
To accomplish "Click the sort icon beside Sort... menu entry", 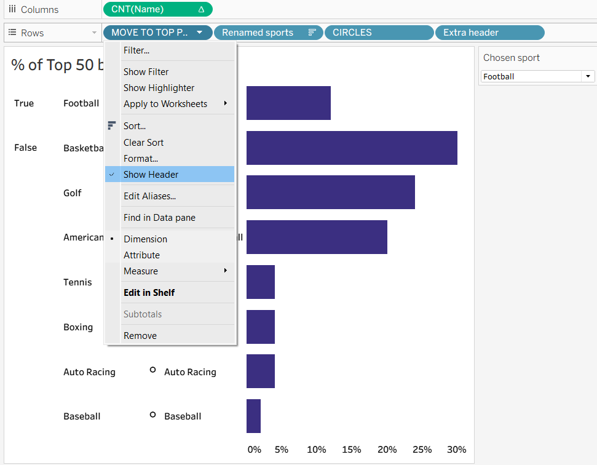I will click(x=111, y=126).
